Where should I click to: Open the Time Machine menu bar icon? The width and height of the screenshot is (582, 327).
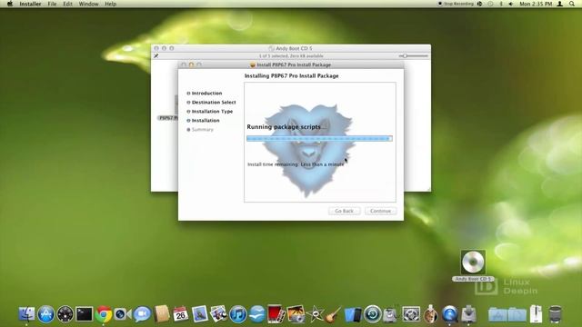click(490, 4)
